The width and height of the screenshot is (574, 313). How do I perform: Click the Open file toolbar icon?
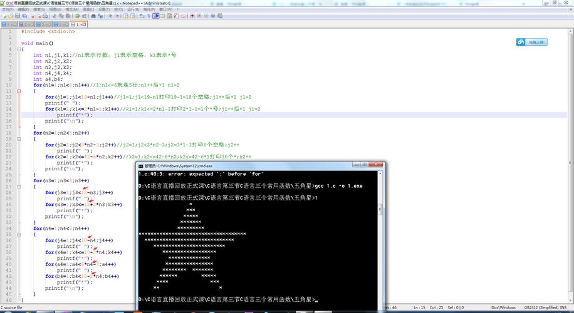pyautogui.click(x=11, y=16)
